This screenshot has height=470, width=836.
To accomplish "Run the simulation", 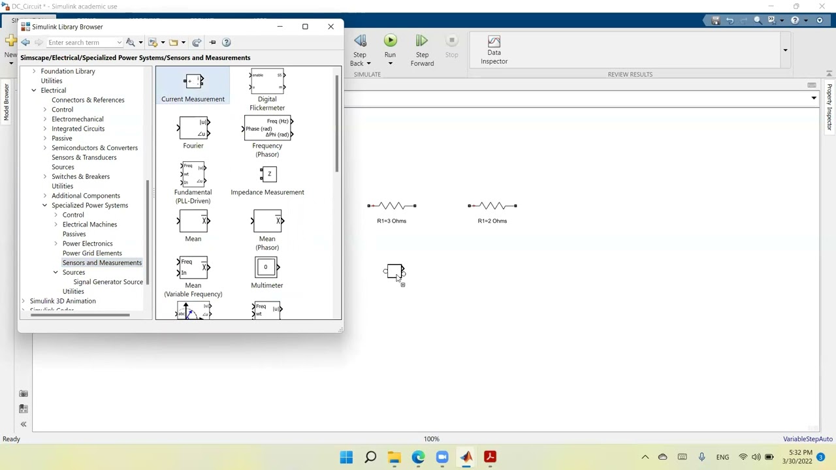I will (390, 41).
